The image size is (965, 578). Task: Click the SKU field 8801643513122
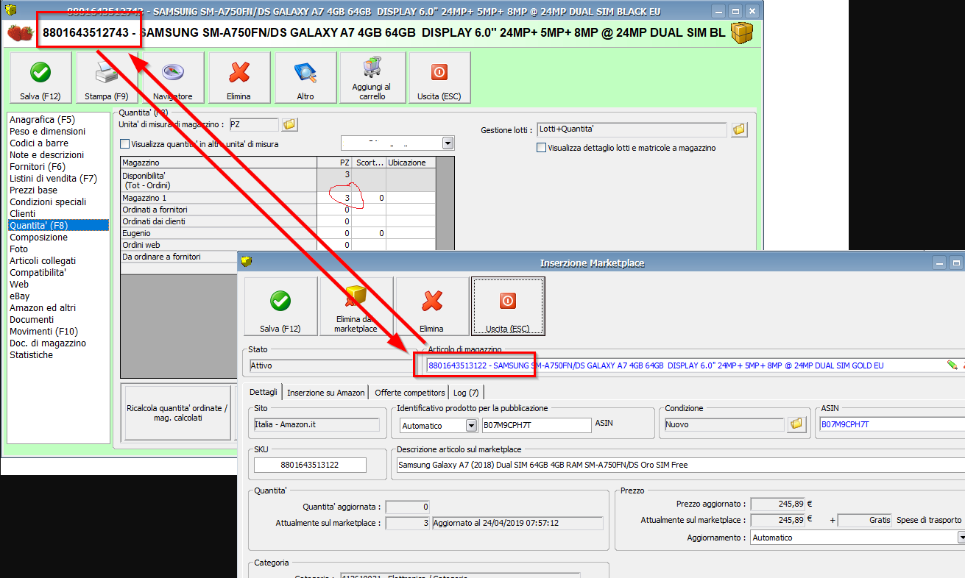[x=310, y=465]
